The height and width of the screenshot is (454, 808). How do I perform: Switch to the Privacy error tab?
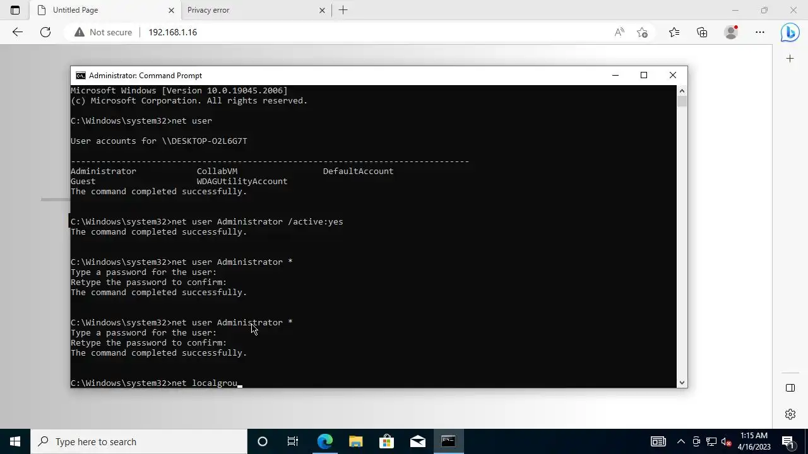point(256,10)
